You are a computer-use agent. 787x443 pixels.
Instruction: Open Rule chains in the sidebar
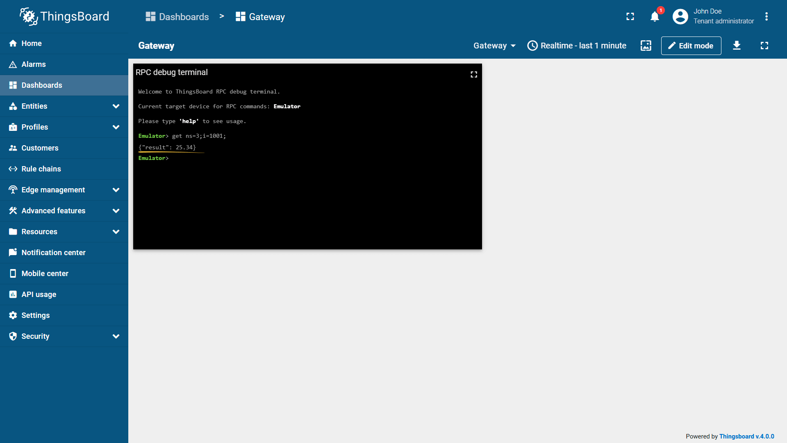point(41,169)
